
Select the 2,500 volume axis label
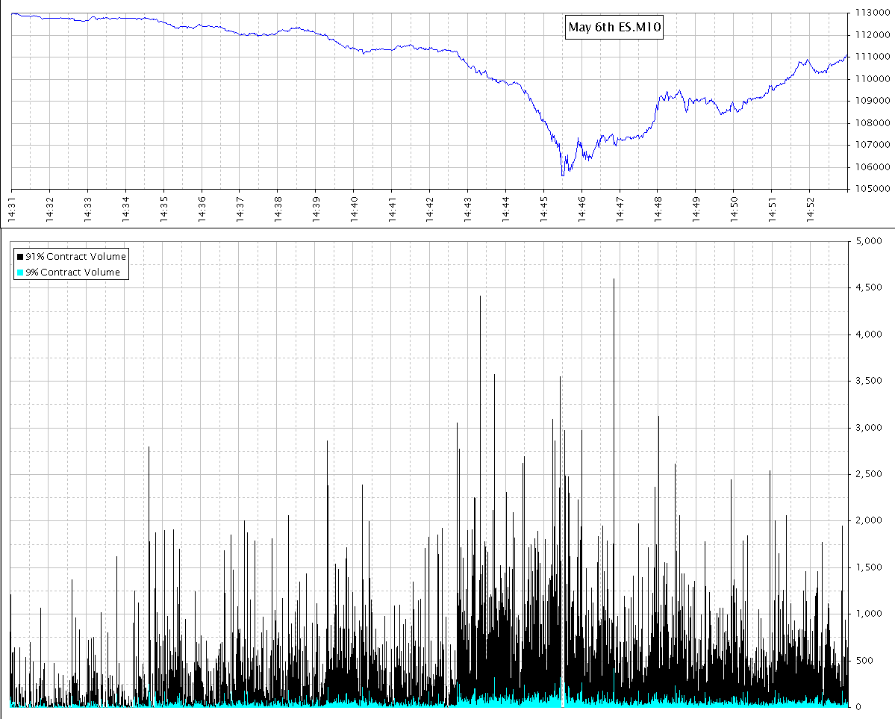click(868, 474)
